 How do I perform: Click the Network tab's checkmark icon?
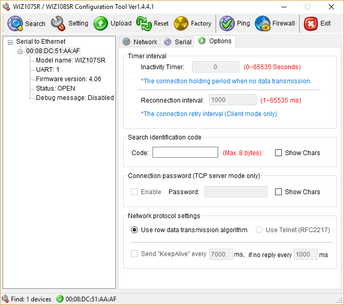click(x=126, y=42)
